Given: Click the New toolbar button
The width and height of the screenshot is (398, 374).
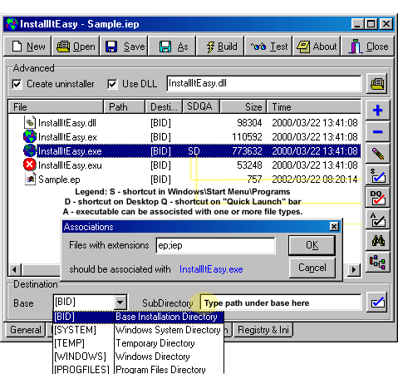Looking at the screenshot, I should click(28, 47).
